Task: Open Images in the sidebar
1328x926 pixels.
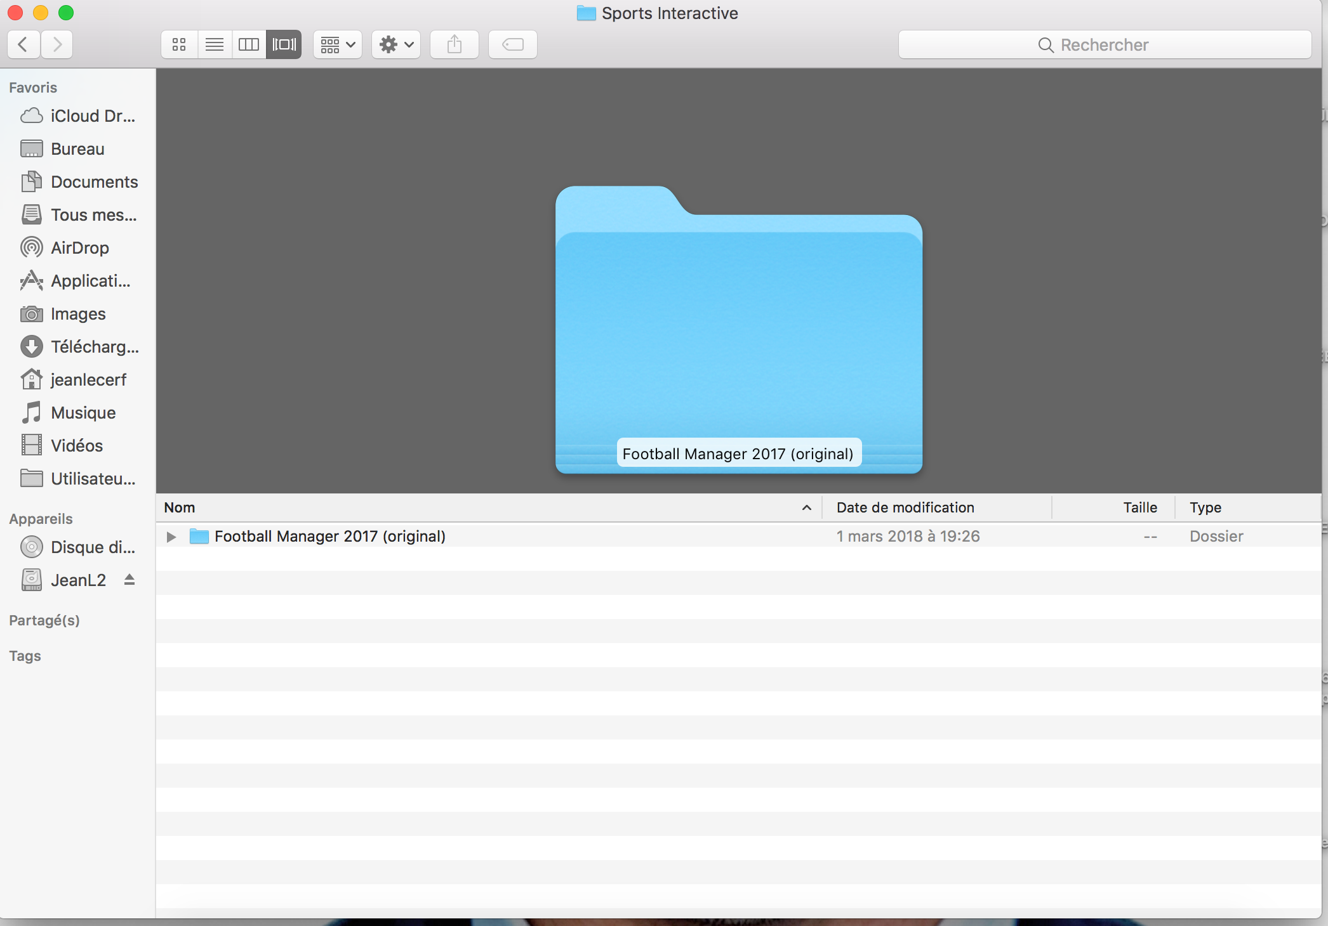Action: click(x=63, y=314)
